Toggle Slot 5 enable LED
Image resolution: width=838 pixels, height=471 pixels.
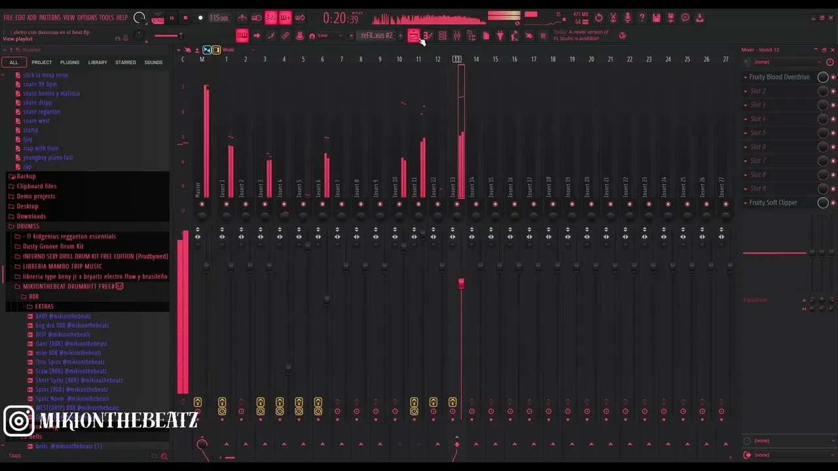tap(833, 133)
